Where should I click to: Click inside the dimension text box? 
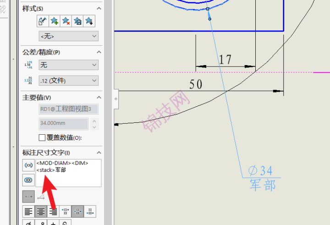point(68,173)
